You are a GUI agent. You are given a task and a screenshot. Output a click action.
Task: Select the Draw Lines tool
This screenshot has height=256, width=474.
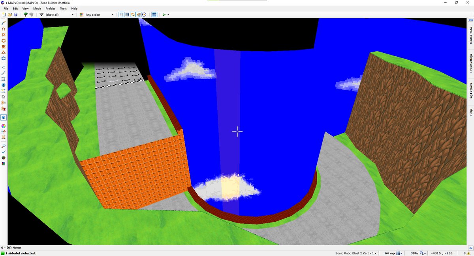4,23
